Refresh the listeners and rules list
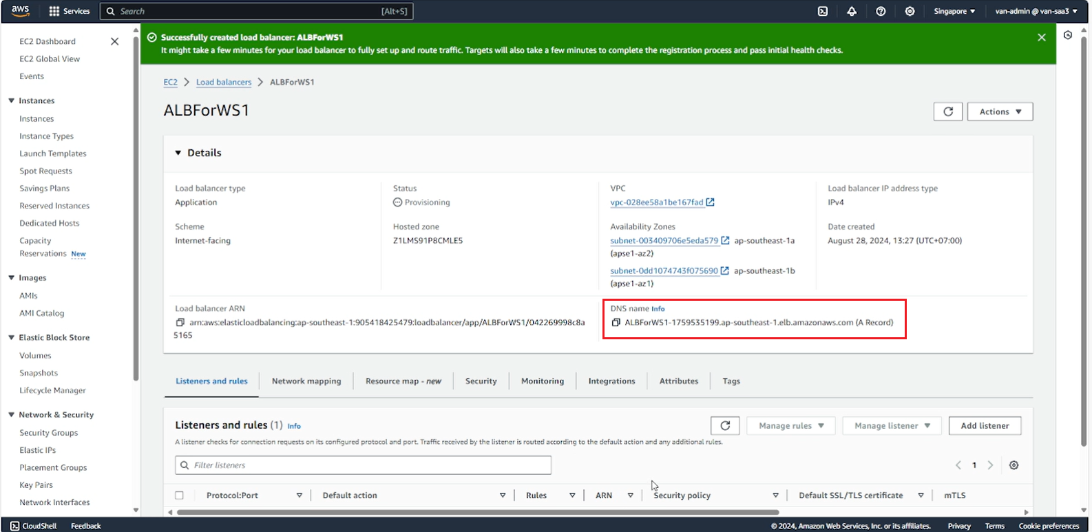 coord(725,425)
